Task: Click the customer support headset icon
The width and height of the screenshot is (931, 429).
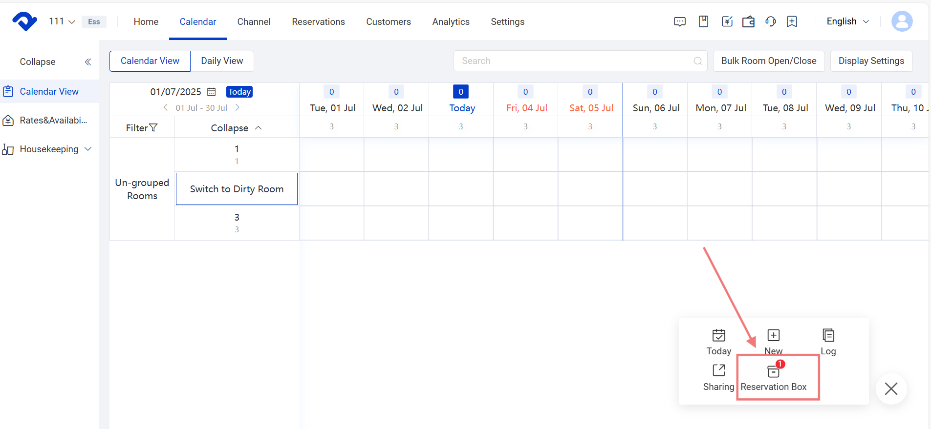Action: click(770, 21)
